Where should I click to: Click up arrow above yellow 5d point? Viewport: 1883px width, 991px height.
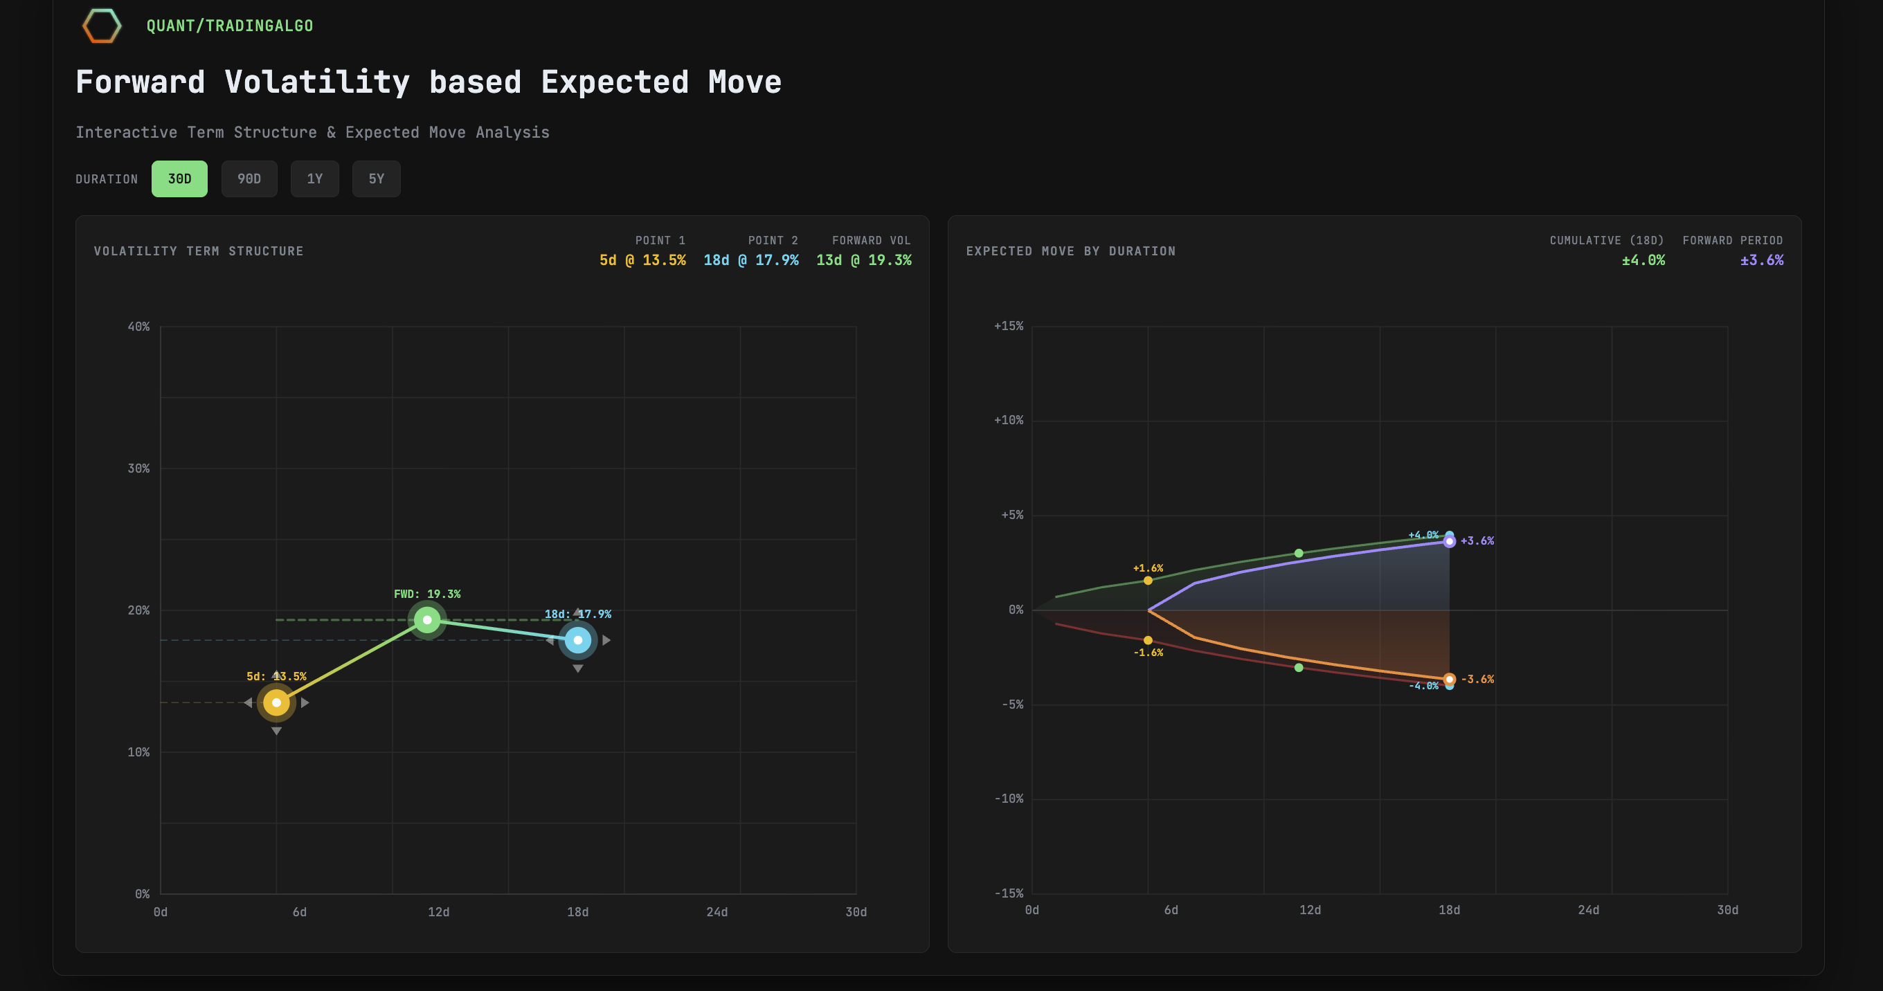click(276, 674)
